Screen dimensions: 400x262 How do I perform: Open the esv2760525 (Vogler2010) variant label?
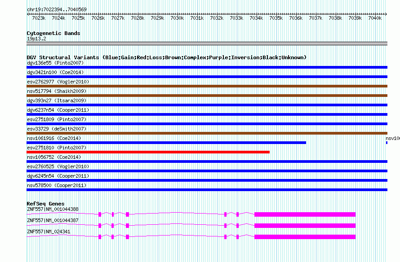click(x=58, y=166)
